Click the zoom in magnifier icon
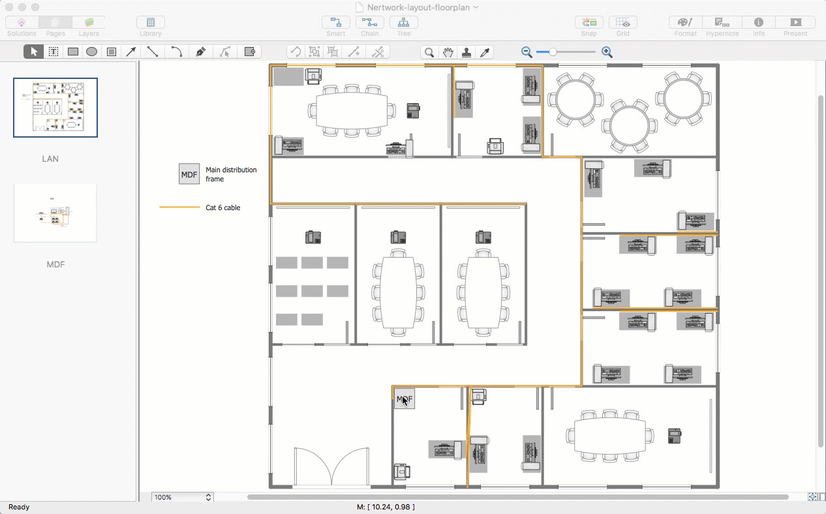The image size is (826, 514). point(607,52)
